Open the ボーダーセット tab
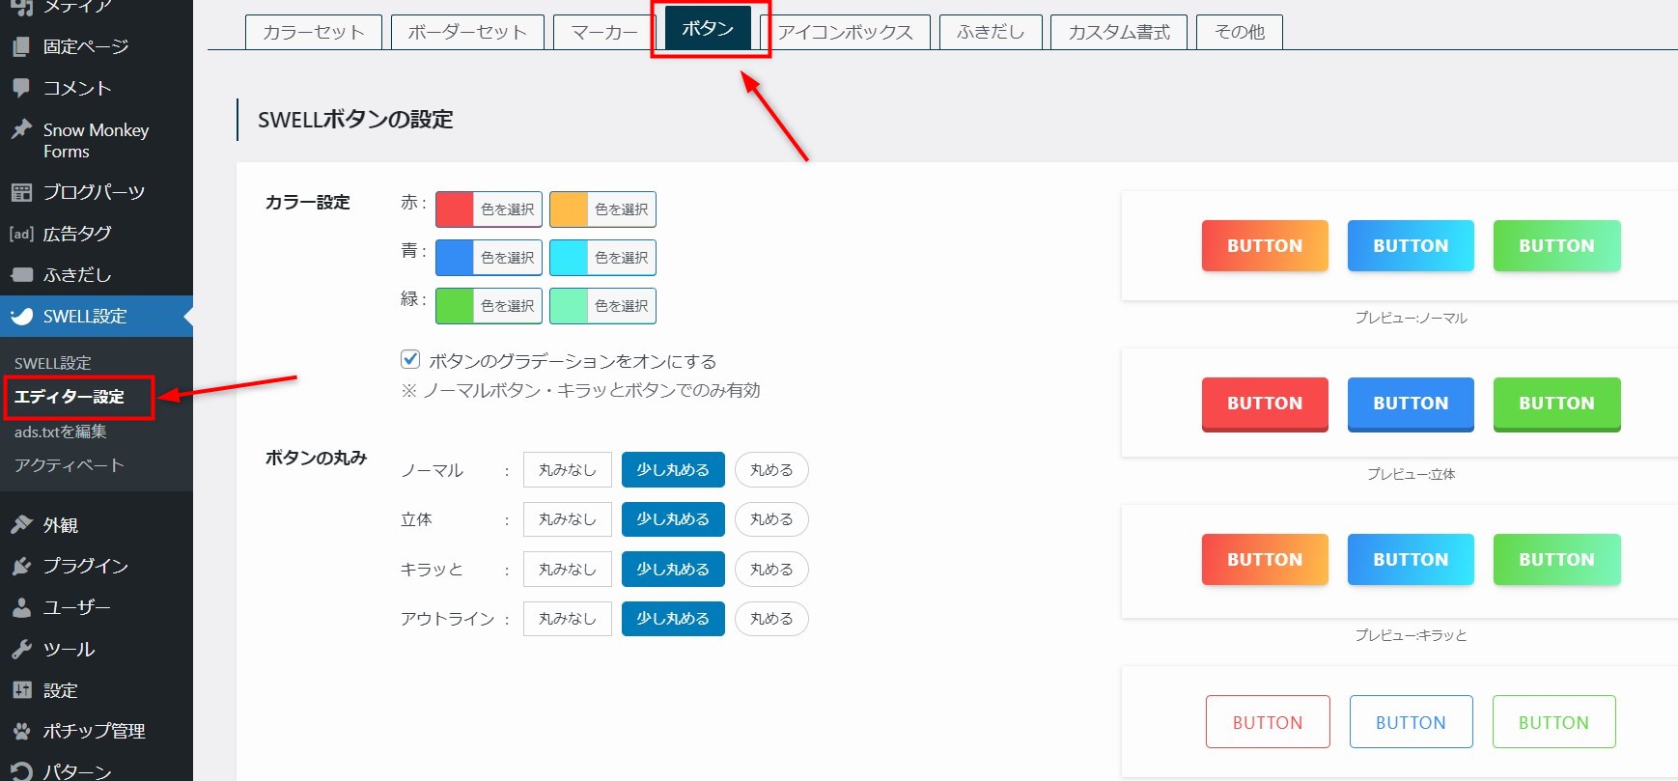Screen dimensions: 1678x781 point(467,32)
